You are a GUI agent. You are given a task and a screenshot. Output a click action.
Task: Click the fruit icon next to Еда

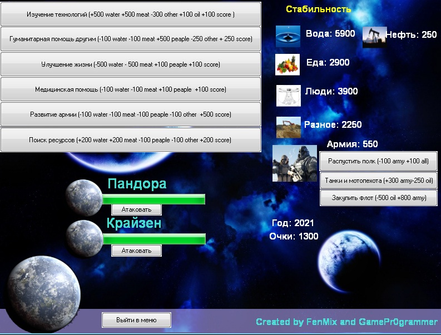point(288,64)
